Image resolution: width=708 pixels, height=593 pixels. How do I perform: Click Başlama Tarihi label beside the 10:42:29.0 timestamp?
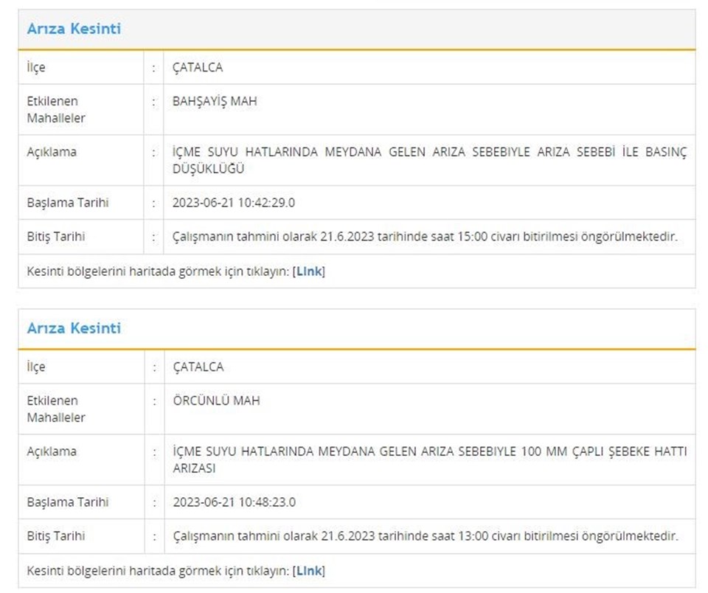[67, 203]
